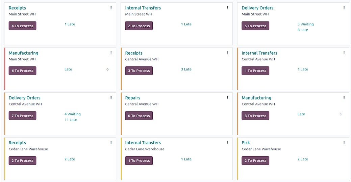351x182 pixels.
Task: Open the 11 Late deliveries link
Action: pos(71,120)
